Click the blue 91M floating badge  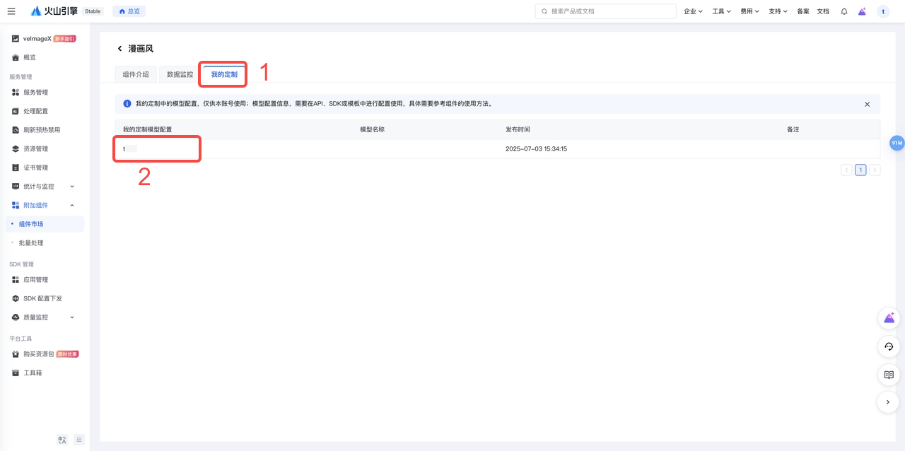pyautogui.click(x=897, y=143)
